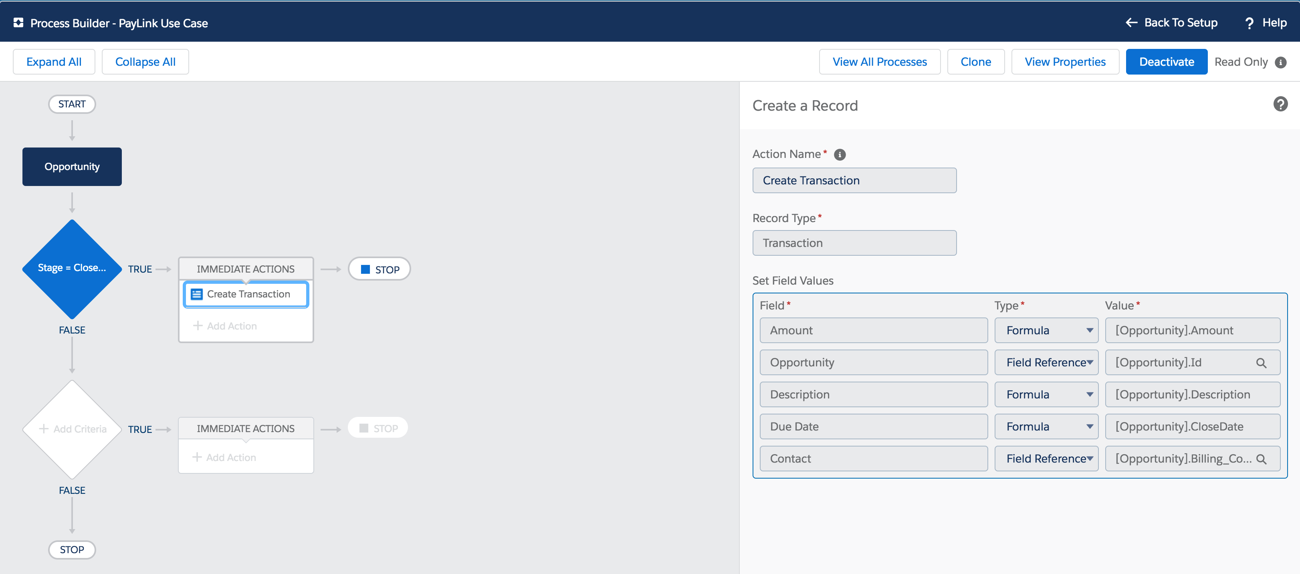This screenshot has height=574, width=1300.
Task: Click the Expand All button
Action: tap(54, 62)
